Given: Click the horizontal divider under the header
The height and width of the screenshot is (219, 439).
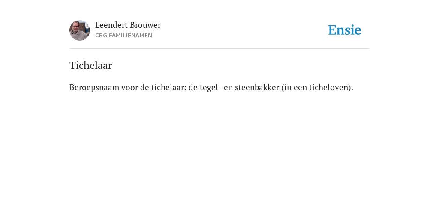Looking at the screenshot, I should point(219,49).
